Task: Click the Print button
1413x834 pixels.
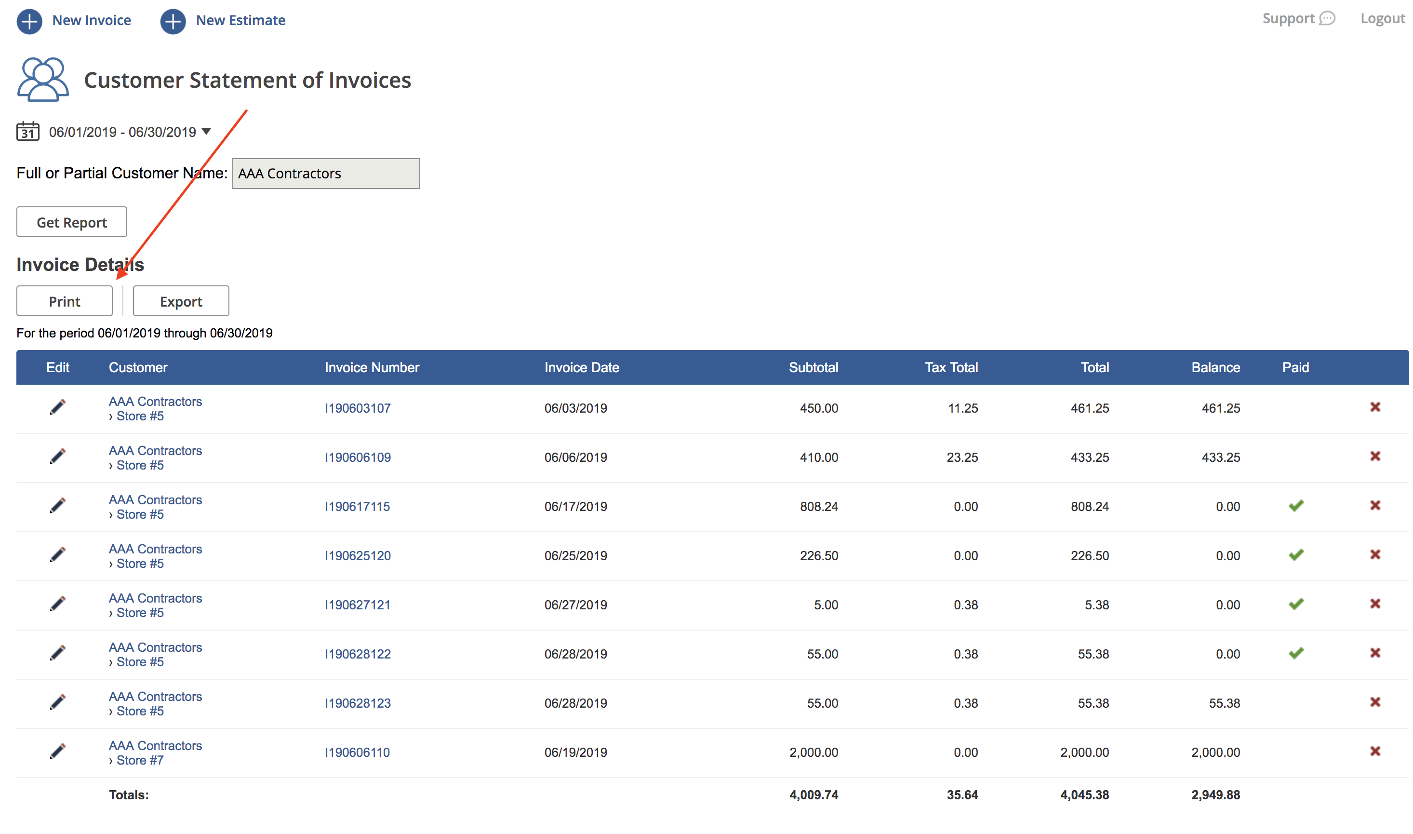Action: [x=64, y=301]
